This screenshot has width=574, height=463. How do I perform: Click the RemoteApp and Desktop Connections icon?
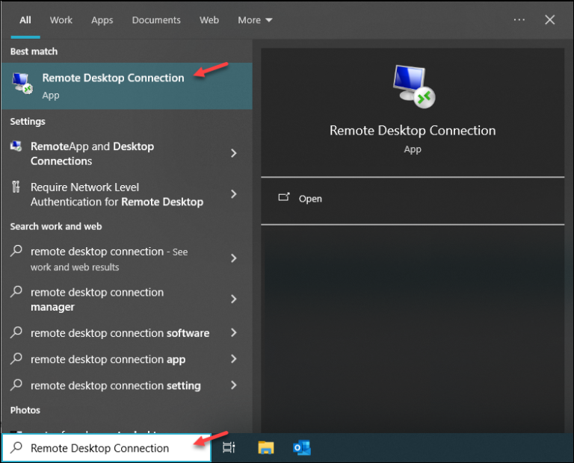16,146
